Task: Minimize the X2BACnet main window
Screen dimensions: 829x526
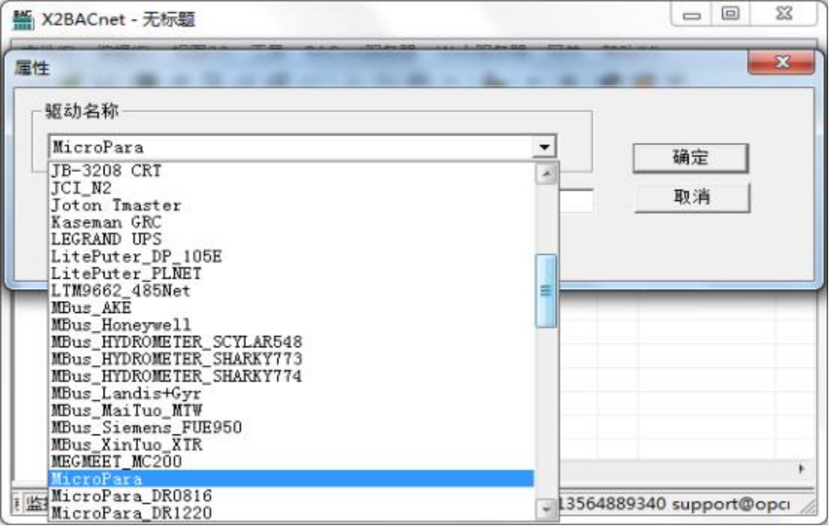Action: coord(691,15)
